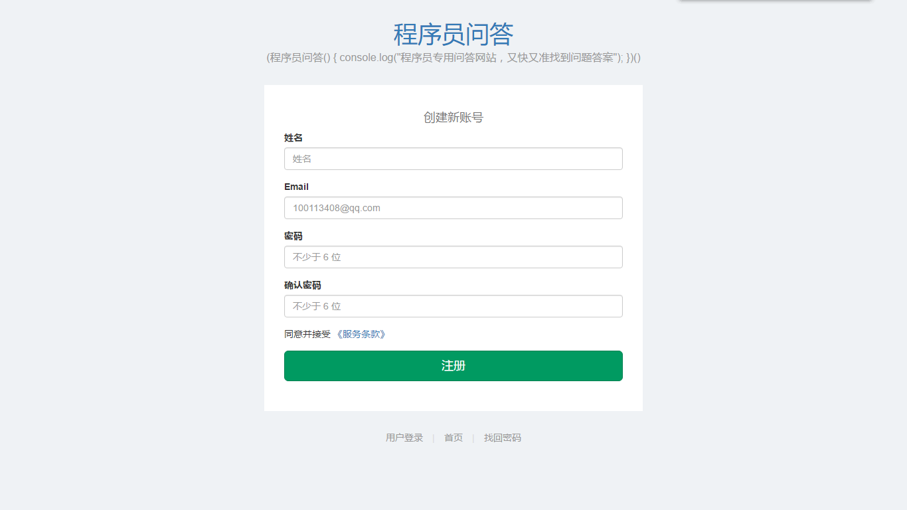Click the 确认密码 field label

click(303, 285)
